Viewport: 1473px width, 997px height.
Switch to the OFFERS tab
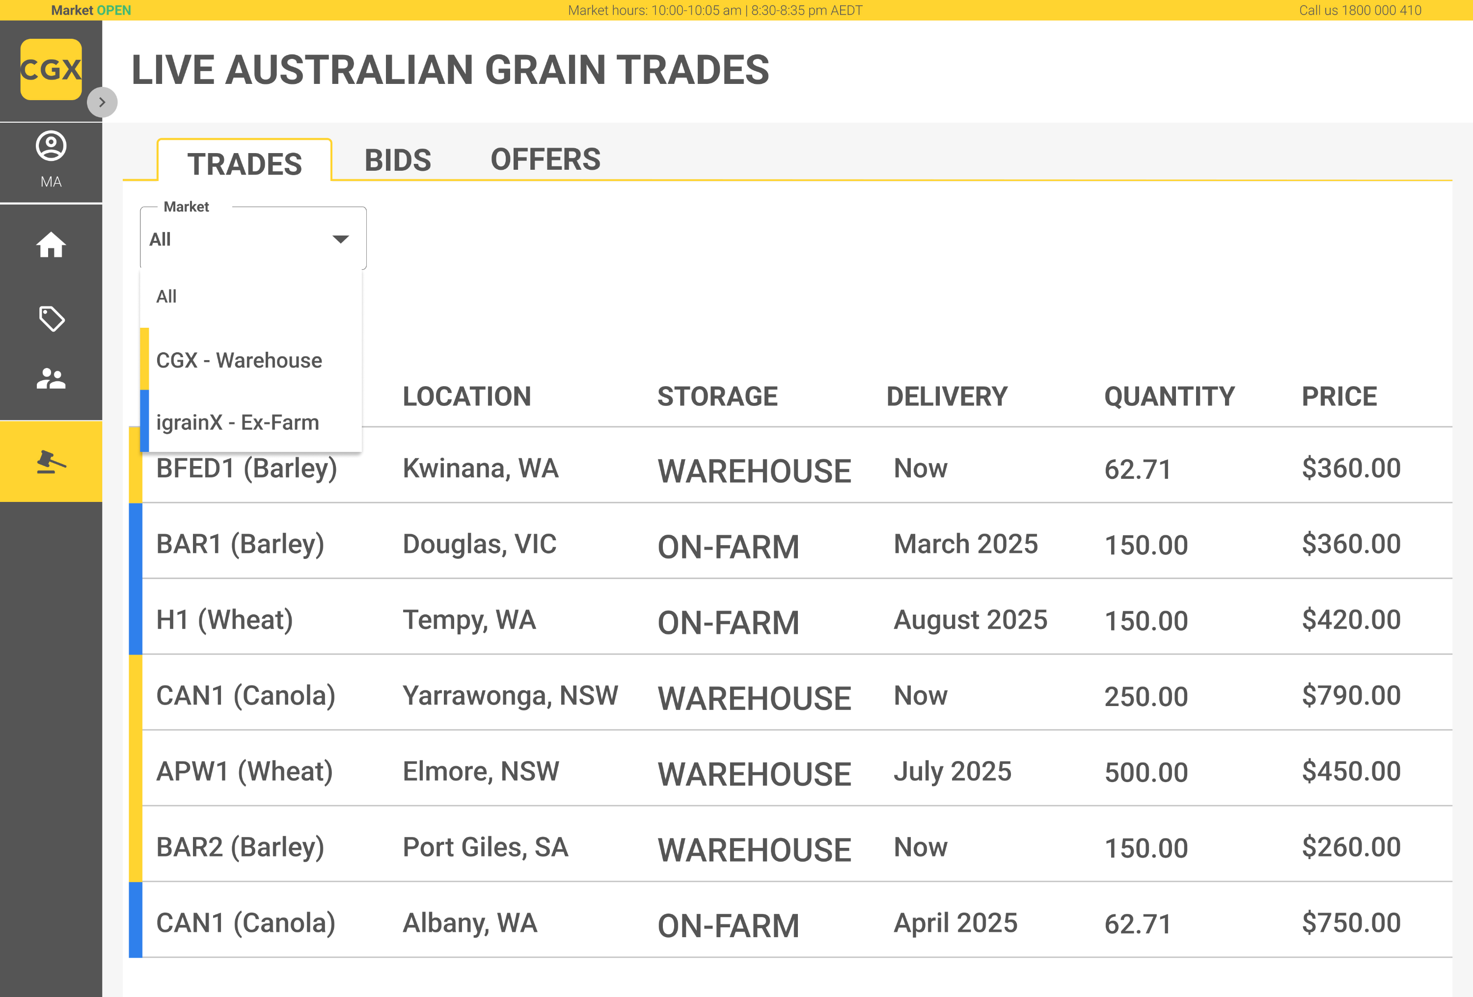pyautogui.click(x=545, y=159)
